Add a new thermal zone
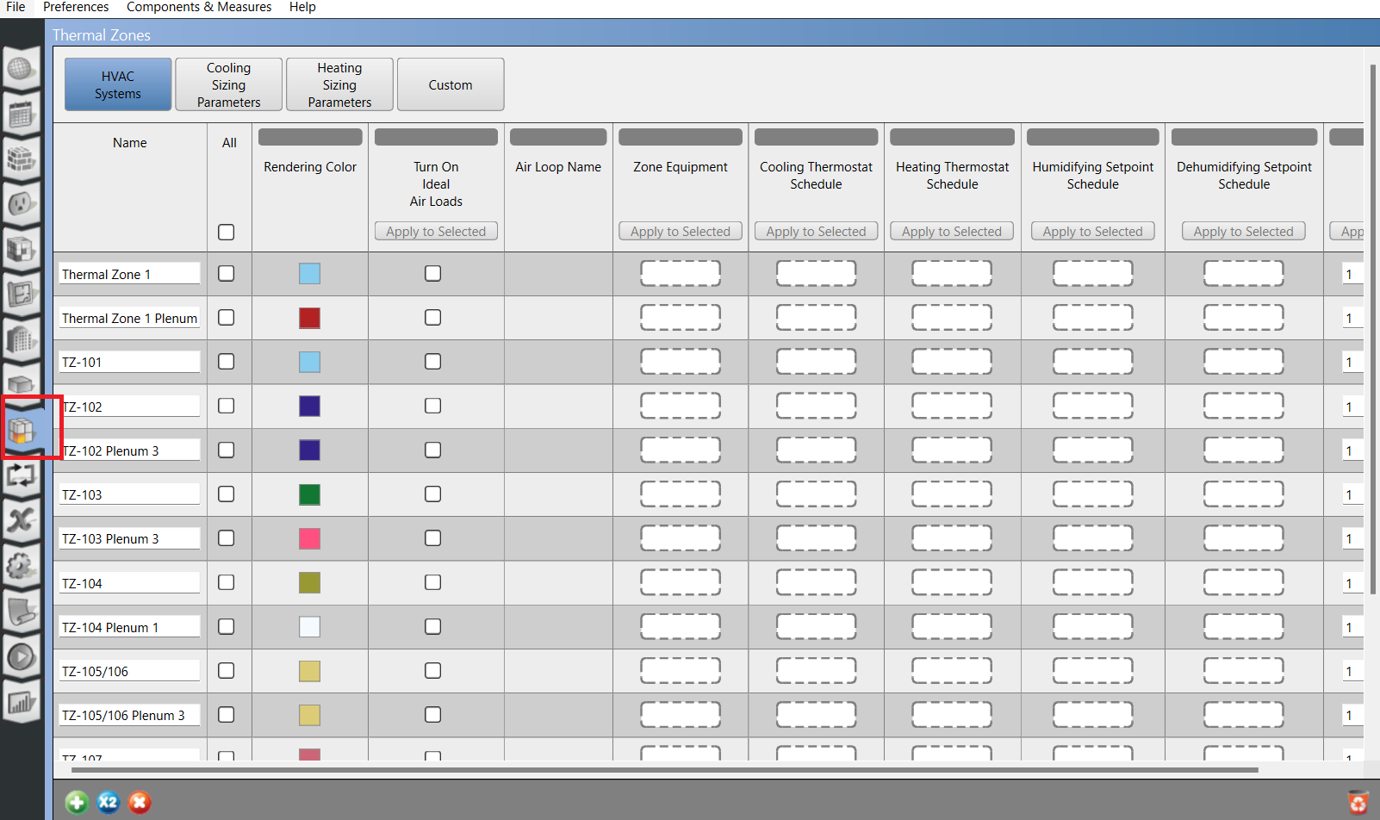 tap(77, 803)
